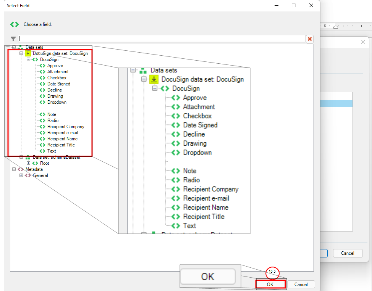Click the Approve field icon in left tree
Image resolution: width=372 pixels, height=291 pixels.
tap(42, 66)
